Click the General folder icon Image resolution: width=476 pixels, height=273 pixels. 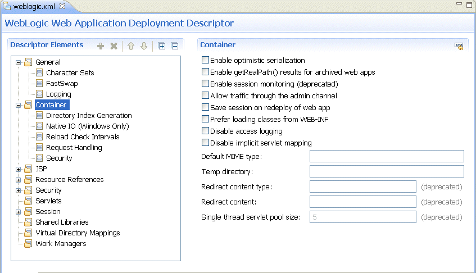click(x=28, y=62)
